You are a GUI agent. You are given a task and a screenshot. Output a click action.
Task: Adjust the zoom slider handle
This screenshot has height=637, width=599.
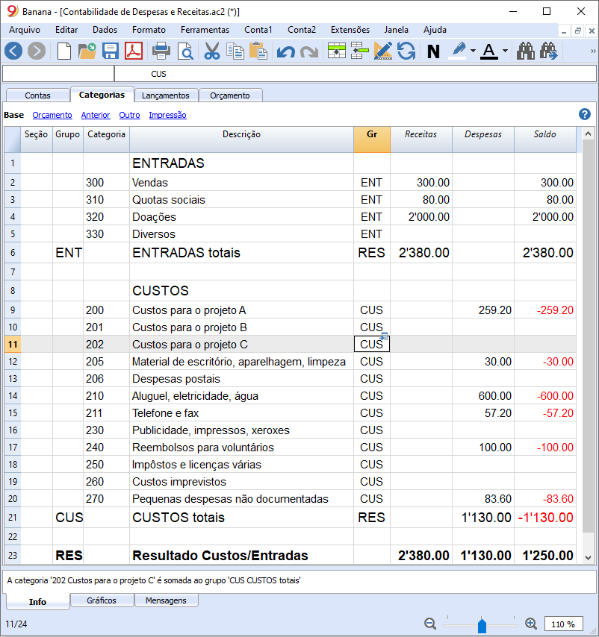coord(482,625)
